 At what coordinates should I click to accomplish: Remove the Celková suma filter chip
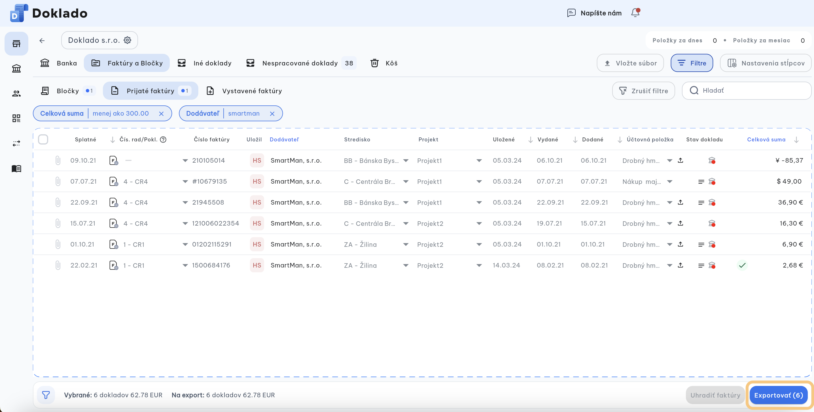(x=161, y=114)
